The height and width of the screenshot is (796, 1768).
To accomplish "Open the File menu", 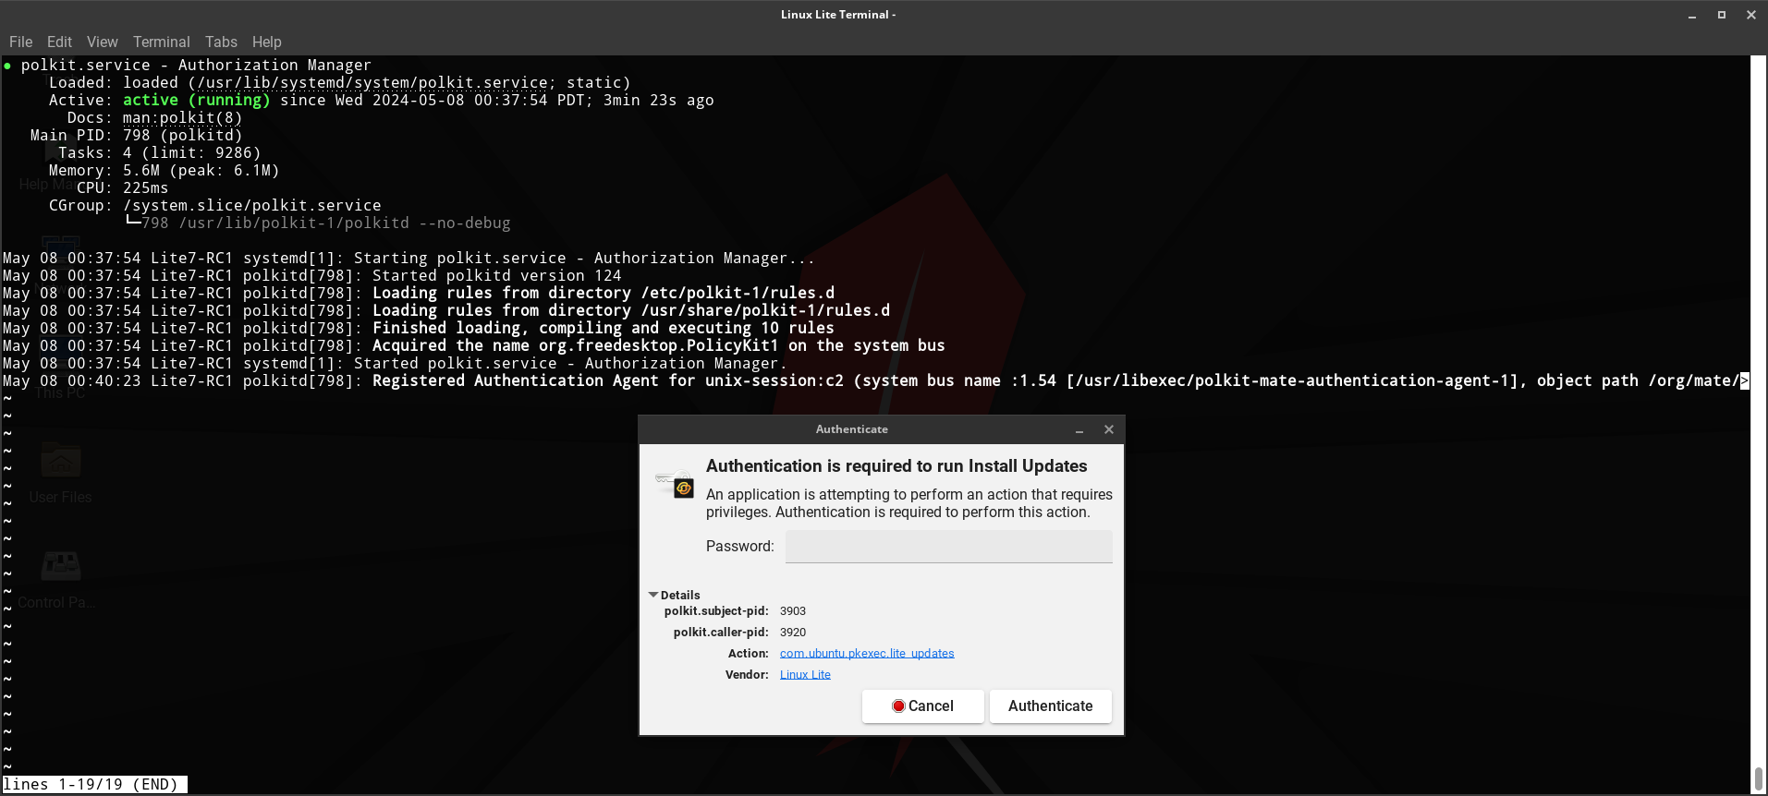I will coord(20,42).
